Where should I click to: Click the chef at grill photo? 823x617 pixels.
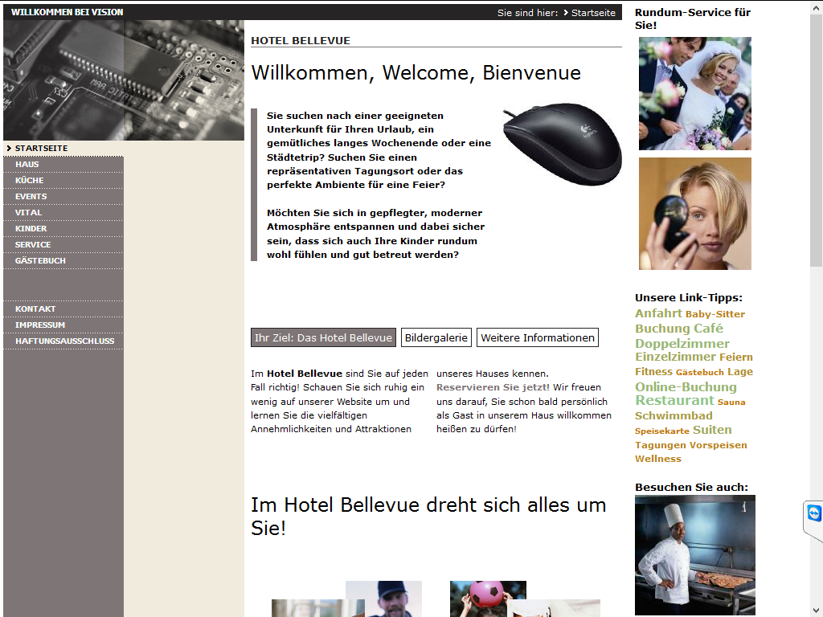[695, 555]
